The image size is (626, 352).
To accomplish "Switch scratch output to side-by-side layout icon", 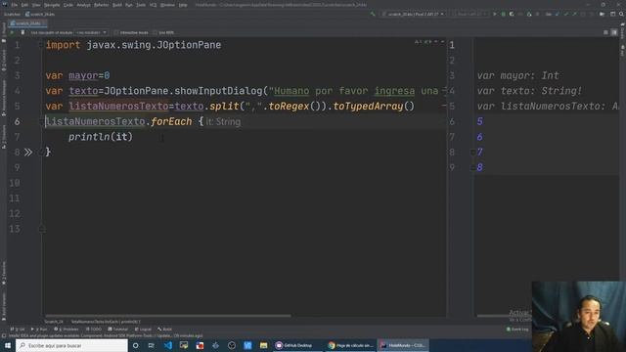I will 614,32.
